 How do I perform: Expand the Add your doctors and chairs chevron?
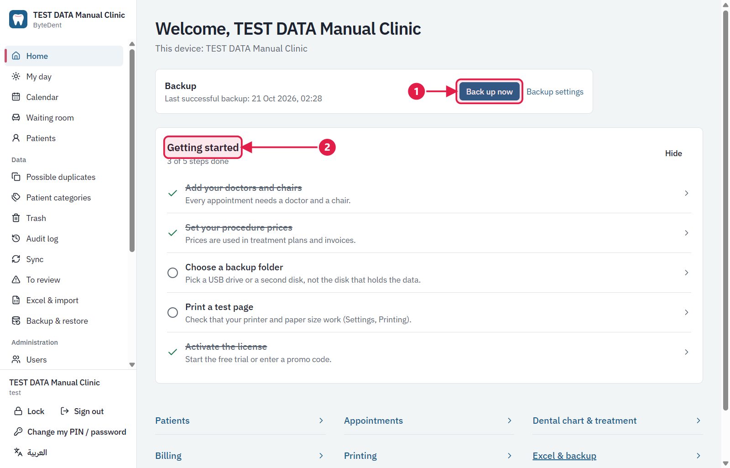pyautogui.click(x=686, y=193)
